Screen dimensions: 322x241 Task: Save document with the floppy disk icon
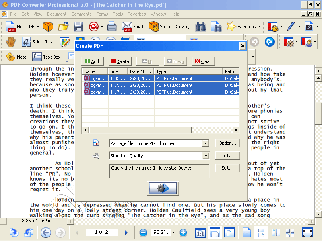[78, 27]
